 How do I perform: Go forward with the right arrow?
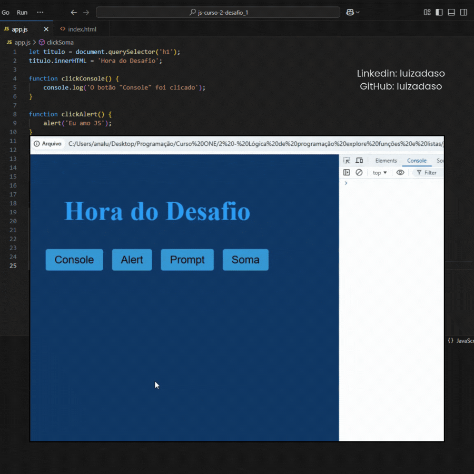(x=86, y=13)
